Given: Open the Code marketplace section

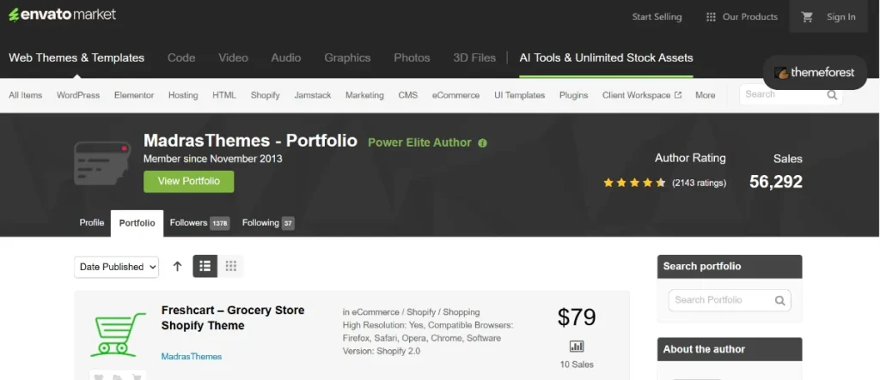Looking at the screenshot, I should 181,57.
